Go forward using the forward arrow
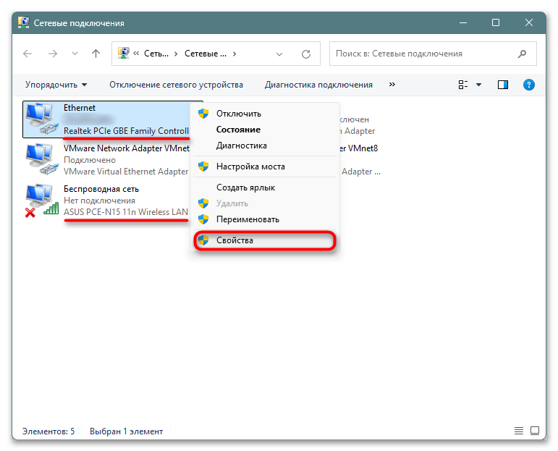The image size is (558, 451). (53, 54)
